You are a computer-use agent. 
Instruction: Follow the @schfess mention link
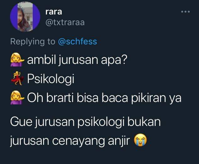pos(78,42)
